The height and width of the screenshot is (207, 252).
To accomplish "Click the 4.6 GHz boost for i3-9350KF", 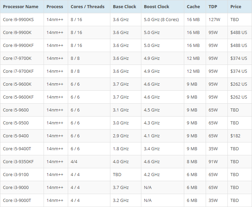I will (152, 161).
